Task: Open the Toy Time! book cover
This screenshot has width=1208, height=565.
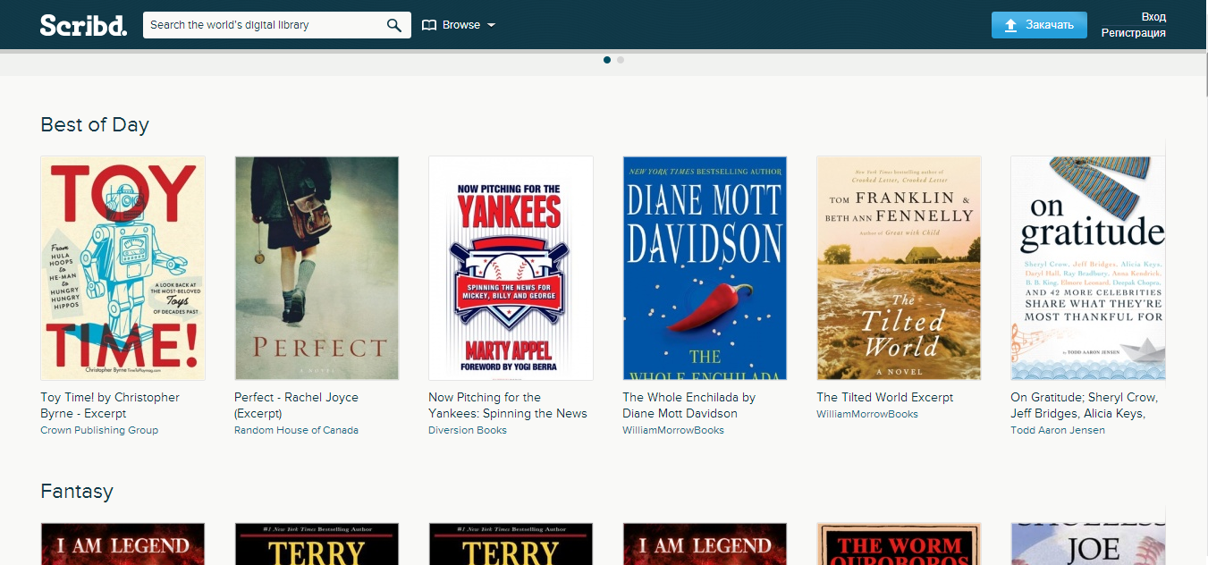Action: 123,268
